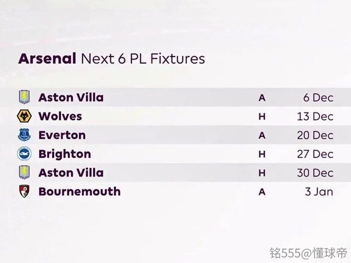
Task: Click the 3 Jan fixture date
Action: tap(319, 192)
